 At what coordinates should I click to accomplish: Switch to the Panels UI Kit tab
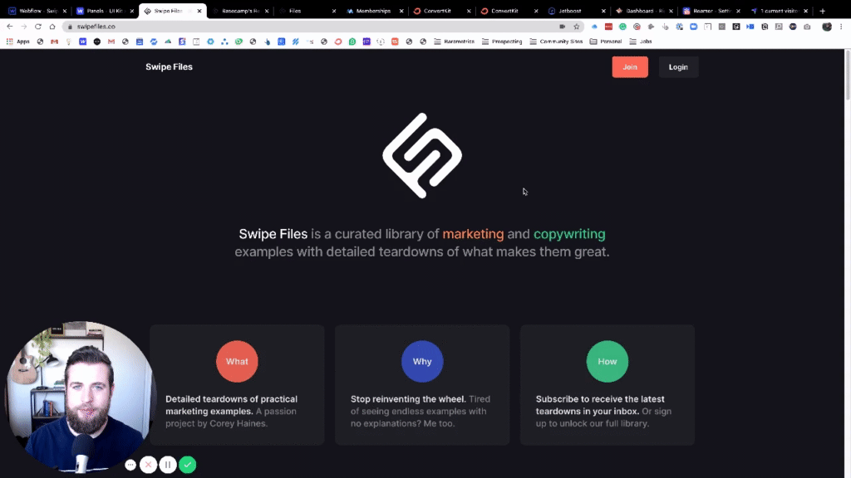(x=103, y=11)
